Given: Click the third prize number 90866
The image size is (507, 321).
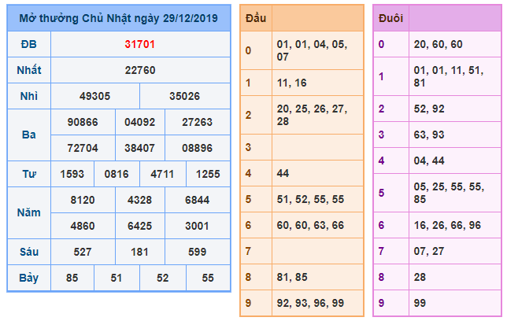Looking at the screenshot, I should (x=83, y=122).
